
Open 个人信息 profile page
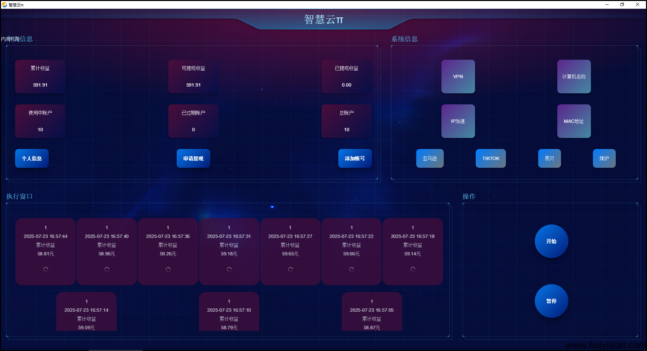pos(32,158)
